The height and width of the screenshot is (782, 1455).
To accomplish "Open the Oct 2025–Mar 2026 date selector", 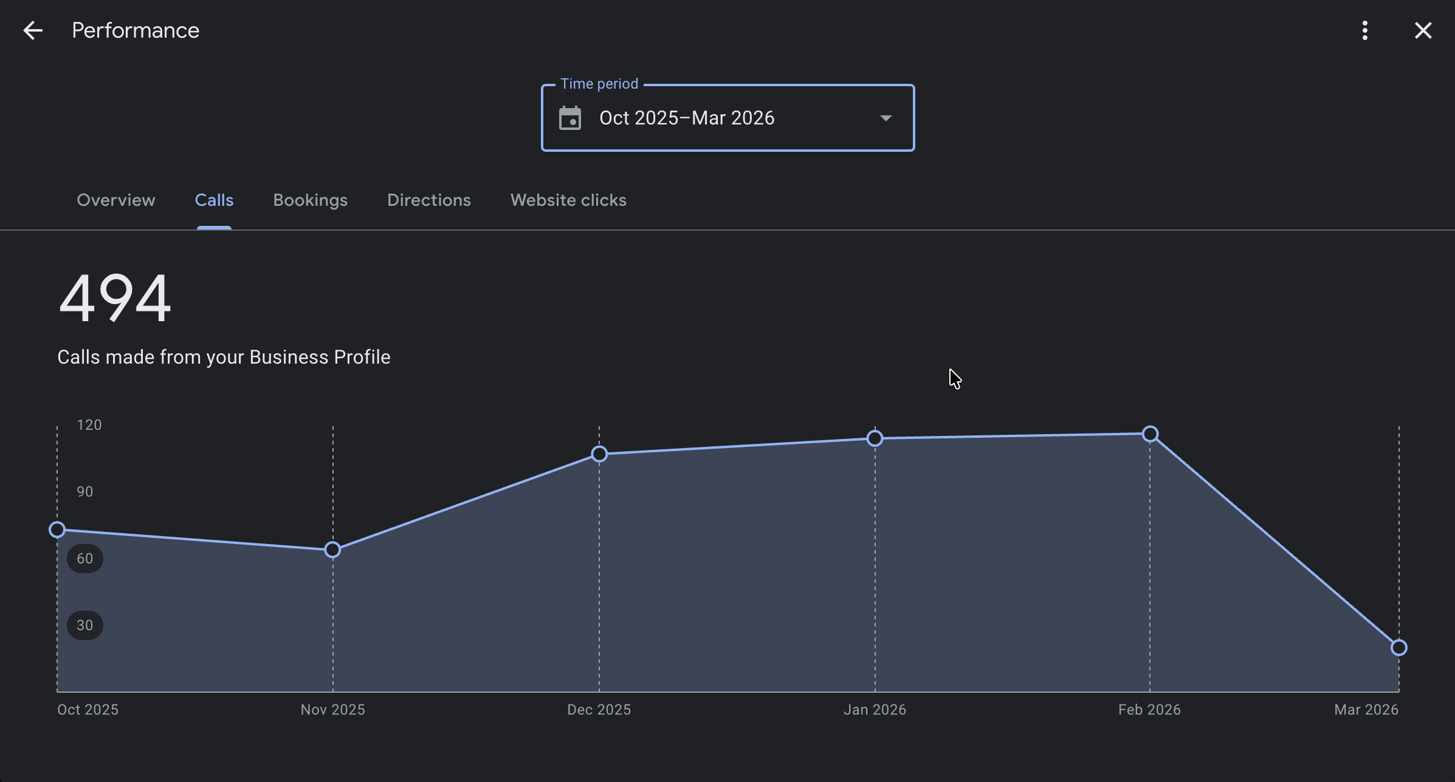I will [x=687, y=118].
